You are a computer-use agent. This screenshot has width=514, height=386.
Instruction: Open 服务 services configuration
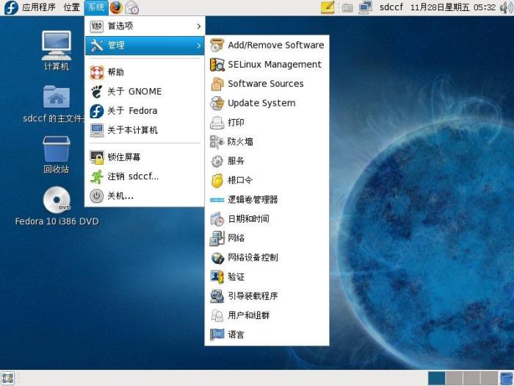point(267,161)
